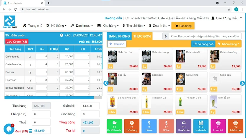Focus the barcode search input
The image size is (246, 138).
point(205,36)
